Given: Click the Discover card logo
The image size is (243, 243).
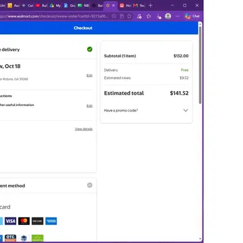Looking at the screenshot, I should pyautogui.click(x=37, y=221).
